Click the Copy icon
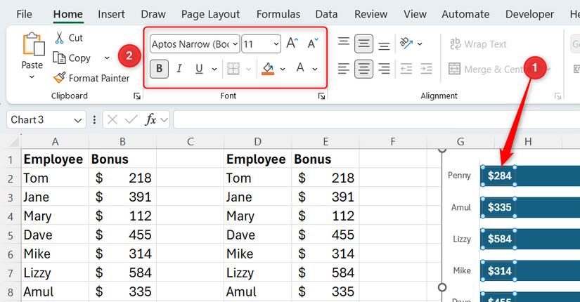The image size is (580, 302). [59, 58]
